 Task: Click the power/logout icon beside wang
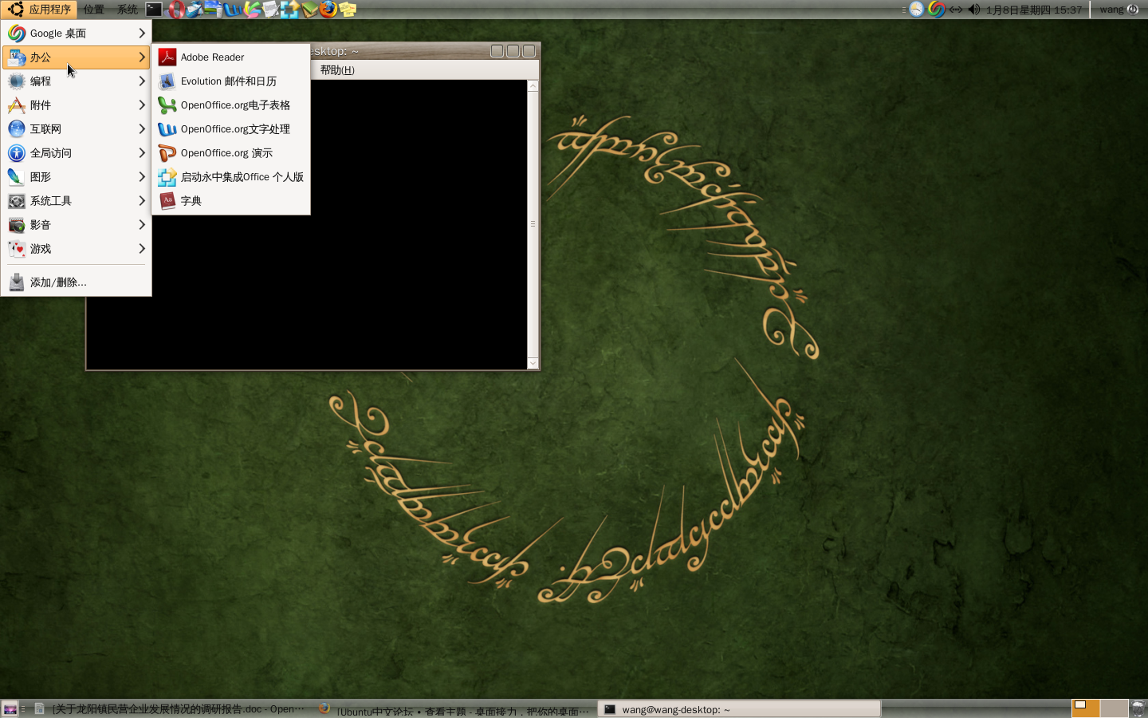(x=1133, y=10)
